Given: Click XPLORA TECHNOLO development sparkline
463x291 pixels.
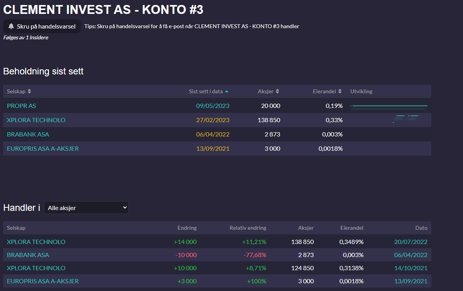Looking at the screenshot, I should [x=406, y=119].
